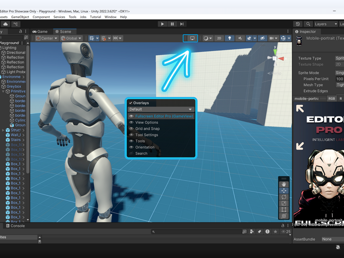Open grid visibility options arrow

[98, 38]
